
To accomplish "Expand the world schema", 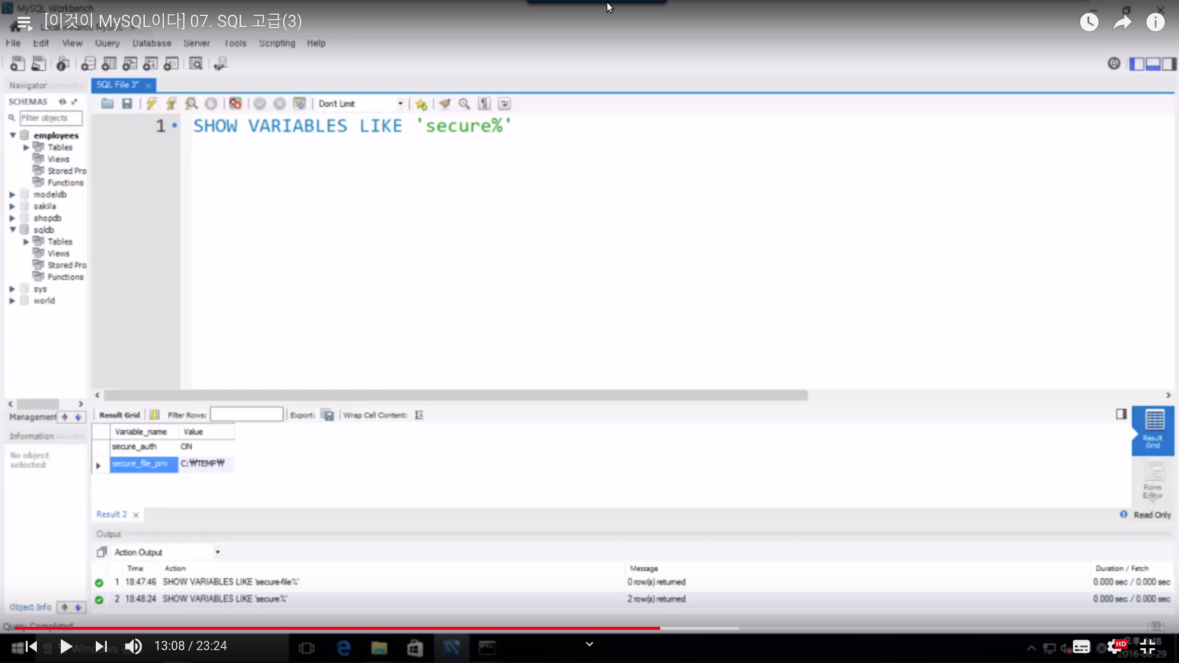I will [x=12, y=301].
